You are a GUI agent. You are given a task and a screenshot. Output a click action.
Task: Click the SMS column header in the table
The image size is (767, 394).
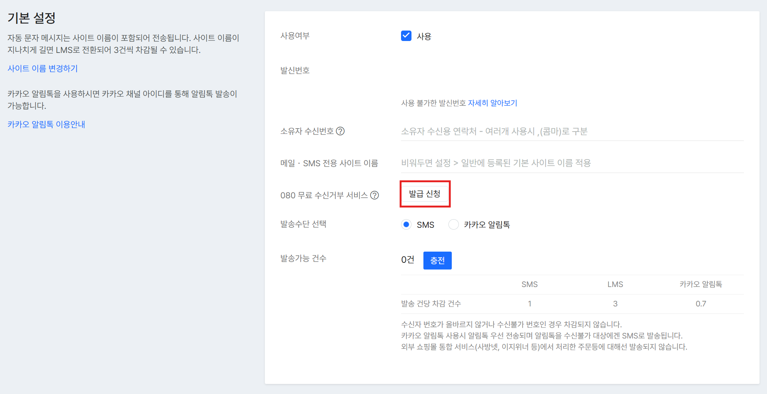529,284
